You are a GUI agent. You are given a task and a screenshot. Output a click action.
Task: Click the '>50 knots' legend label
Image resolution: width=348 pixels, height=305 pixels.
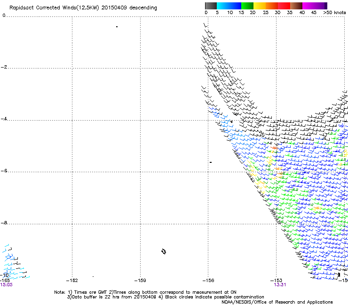(334, 13)
